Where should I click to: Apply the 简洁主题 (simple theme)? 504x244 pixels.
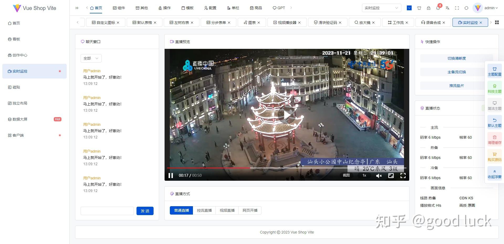click(x=494, y=105)
